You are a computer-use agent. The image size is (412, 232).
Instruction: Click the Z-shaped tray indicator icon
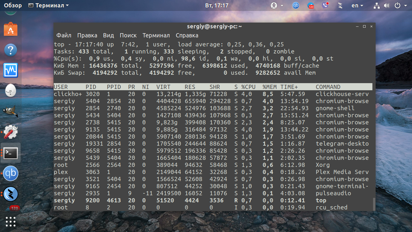340,5
